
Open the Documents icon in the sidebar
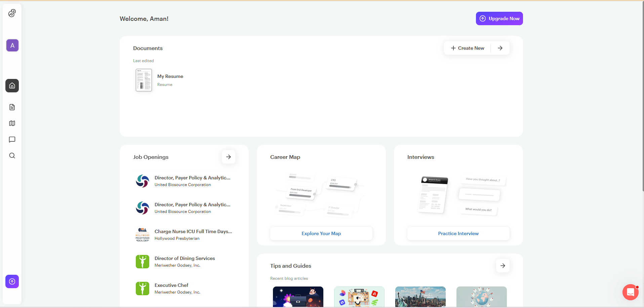click(12, 107)
